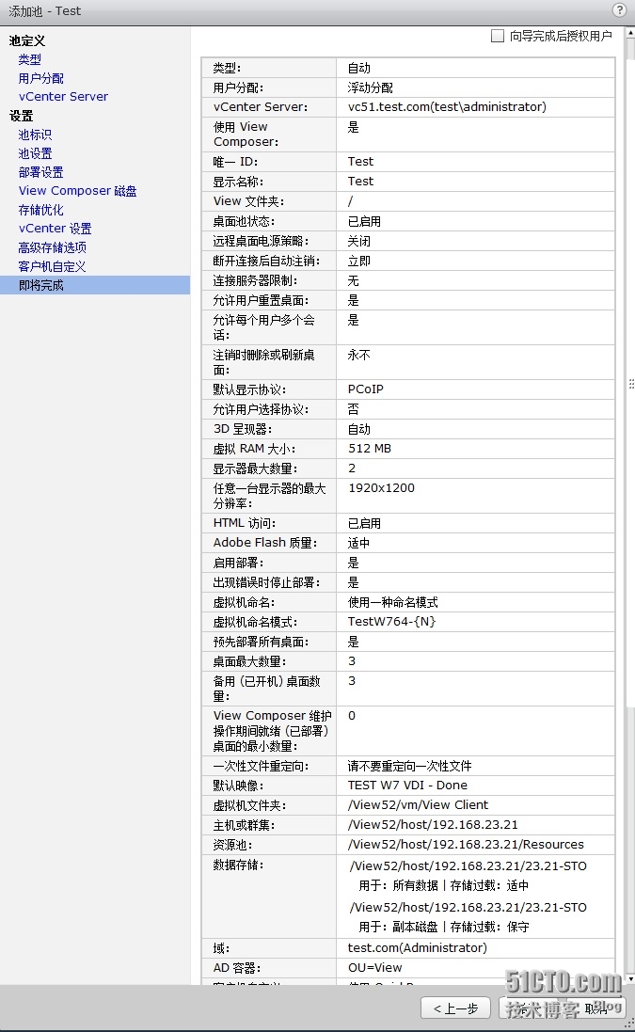Open 存储优化 step
Screen dimensions: 635x1032
coord(40,210)
